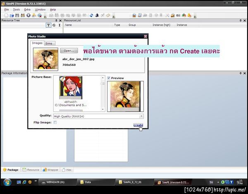Select the T view in Resource Tree
Viewport: 248px width, 194px height.
tap(48, 25)
